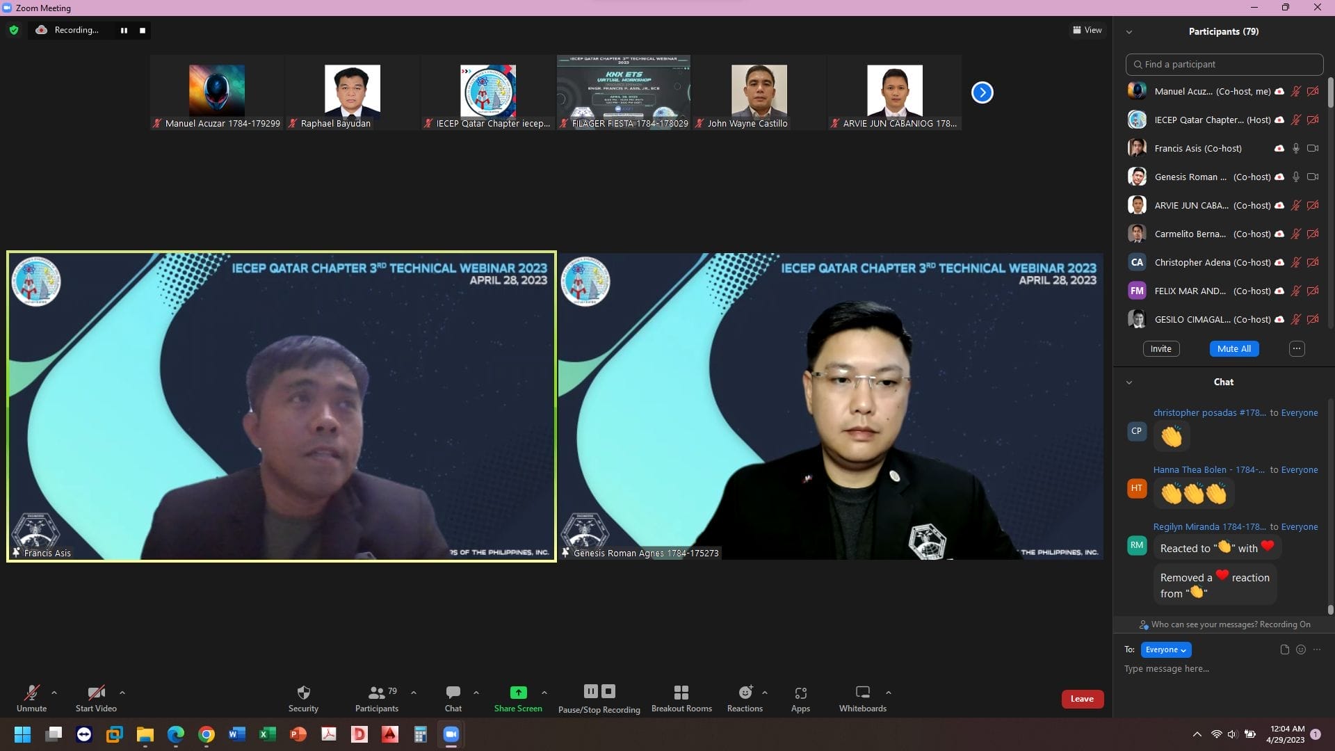
Task: Toggle Genesis Roman camera in participants list
Action: point(1313,177)
